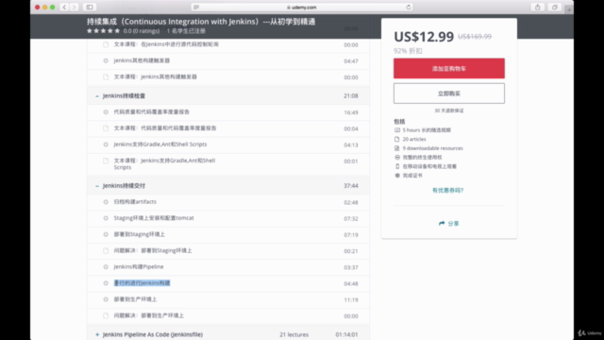Screen dimensions: 604x340
Task: Click the 5-star rating in header
Action: 103,31
